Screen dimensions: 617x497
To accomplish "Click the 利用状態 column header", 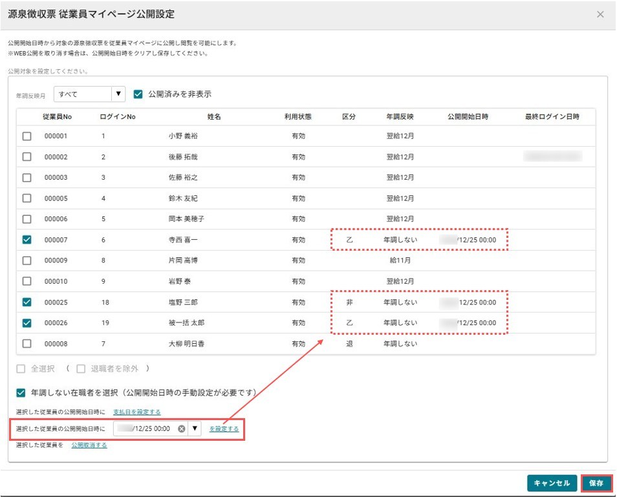I will pyautogui.click(x=298, y=116).
